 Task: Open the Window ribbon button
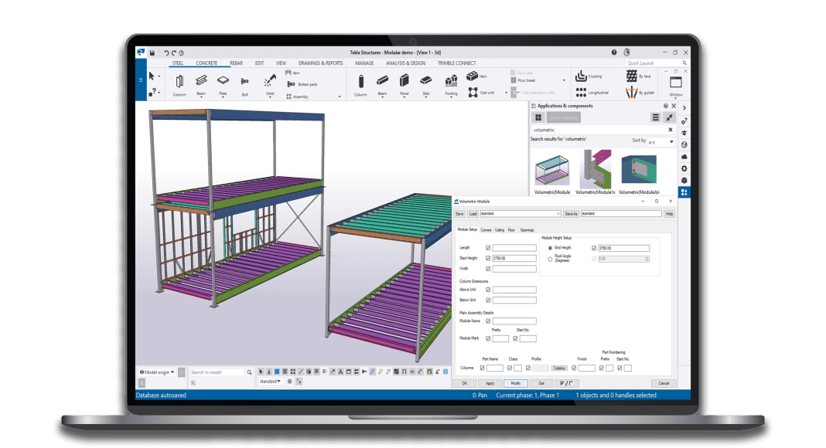675,85
